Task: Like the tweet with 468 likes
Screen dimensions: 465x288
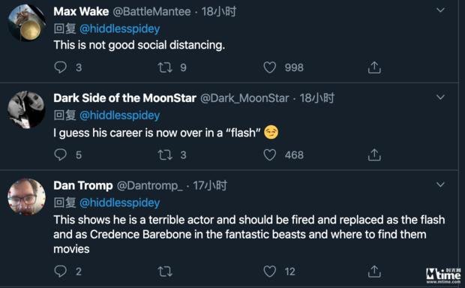Action: click(269, 154)
